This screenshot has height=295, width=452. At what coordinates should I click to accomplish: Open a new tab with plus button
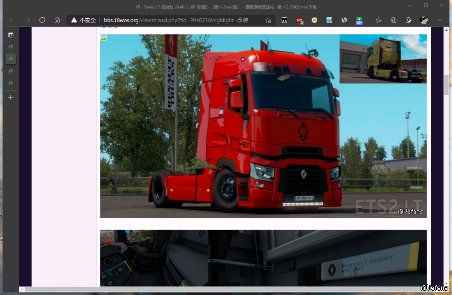coord(11,97)
